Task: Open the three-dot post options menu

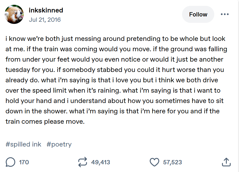Action: pos(225,14)
